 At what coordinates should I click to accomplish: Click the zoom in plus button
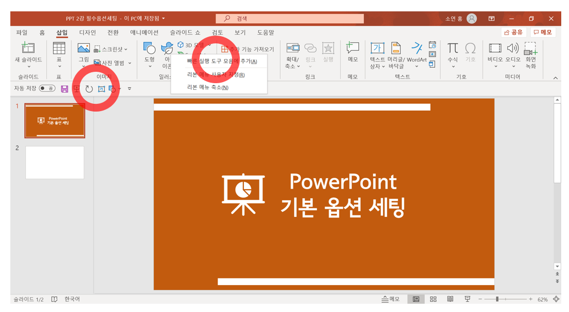[530, 299]
